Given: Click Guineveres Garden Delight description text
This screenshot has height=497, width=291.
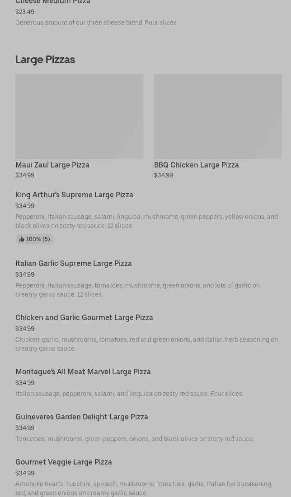Looking at the screenshot, I should (135, 439).
